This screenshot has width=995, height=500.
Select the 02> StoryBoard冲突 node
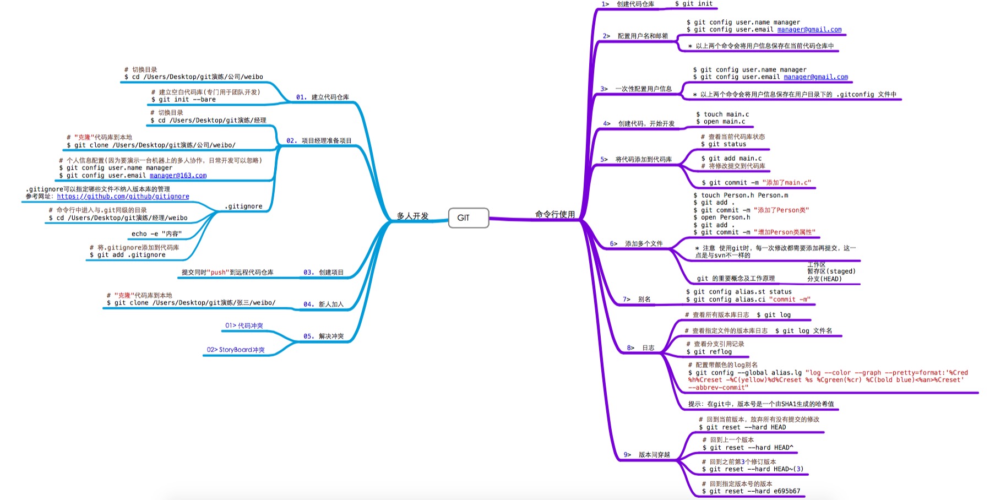(236, 350)
